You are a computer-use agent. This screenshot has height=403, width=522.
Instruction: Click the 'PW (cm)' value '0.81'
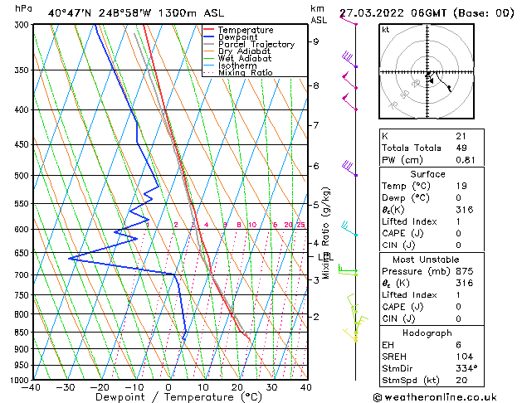[x=466, y=160]
